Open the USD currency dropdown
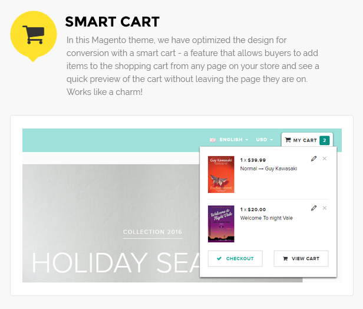 click(x=265, y=140)
